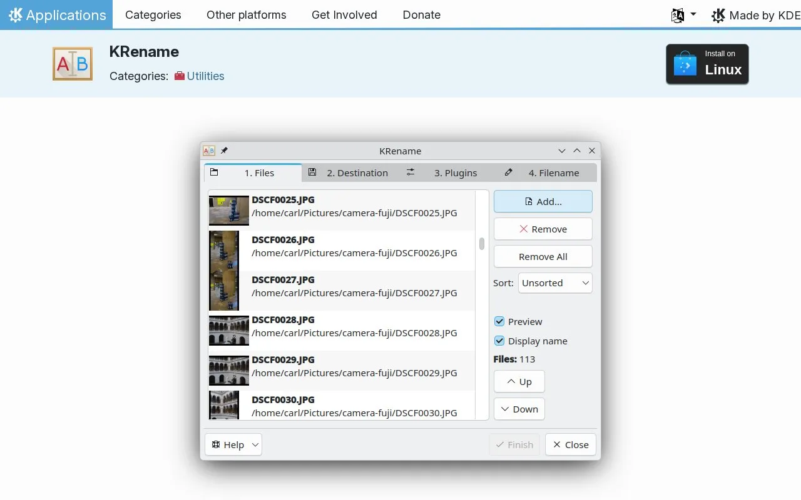Click the file list scrollbar handle
Image resolution: width=801 pixels, height=500 pixels.
click(482, 244)
